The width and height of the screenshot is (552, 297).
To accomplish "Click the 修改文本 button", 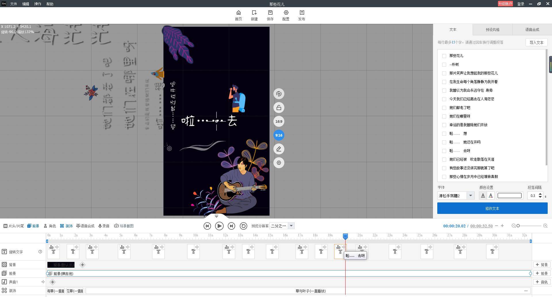I will tap(492, 208).
